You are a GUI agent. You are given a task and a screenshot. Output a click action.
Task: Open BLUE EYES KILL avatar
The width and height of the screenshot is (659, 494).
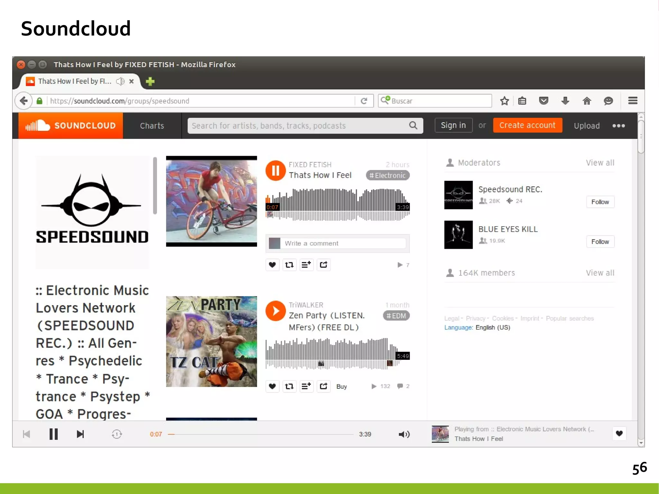pos(459,235)
